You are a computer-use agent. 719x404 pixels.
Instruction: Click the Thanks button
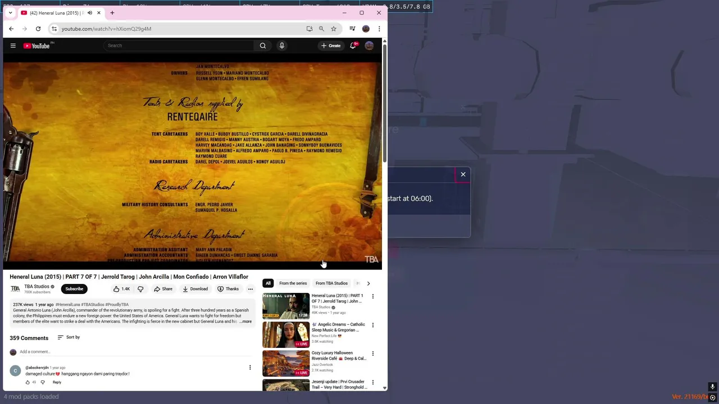coord(228,289)
